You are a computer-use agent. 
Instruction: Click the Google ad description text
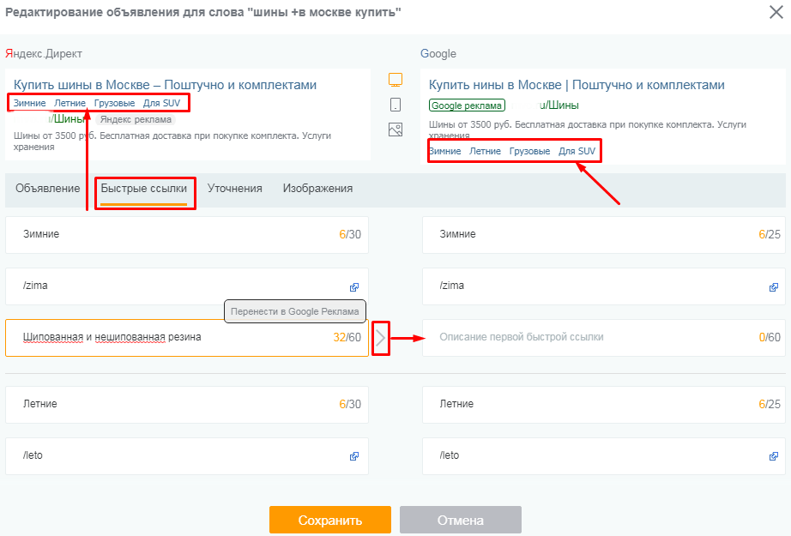tap(587, 129)
